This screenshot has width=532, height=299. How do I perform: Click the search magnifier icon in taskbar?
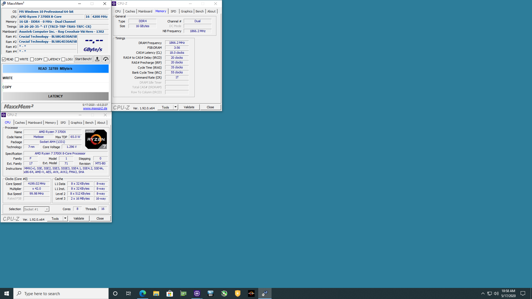click(x=19, y=293)
